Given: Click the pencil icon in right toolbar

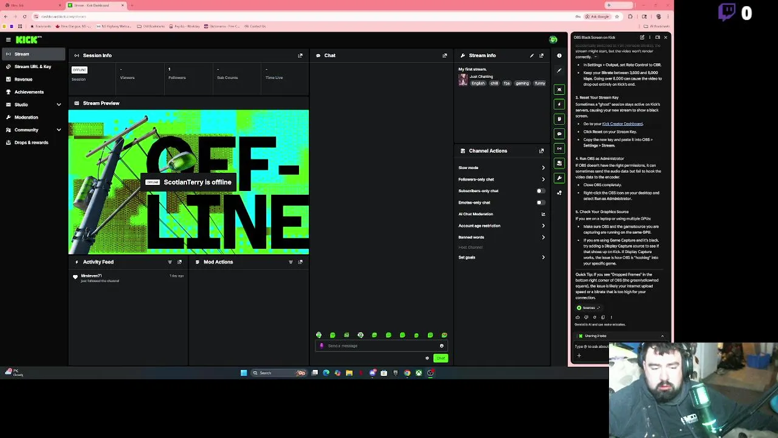Looking at the screenshot, I should [x=559, y=70].
